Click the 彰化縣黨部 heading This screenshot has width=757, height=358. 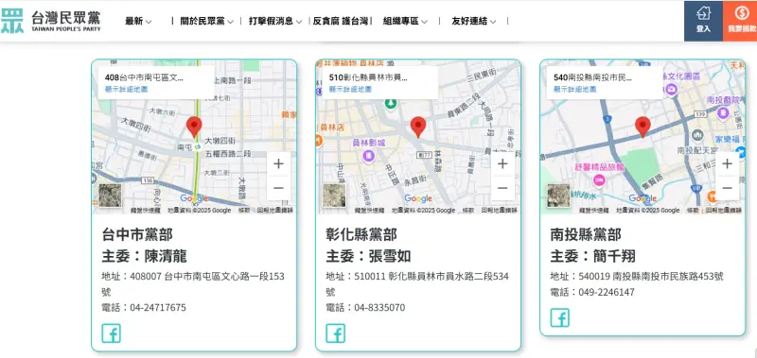[x=361, y=234]
